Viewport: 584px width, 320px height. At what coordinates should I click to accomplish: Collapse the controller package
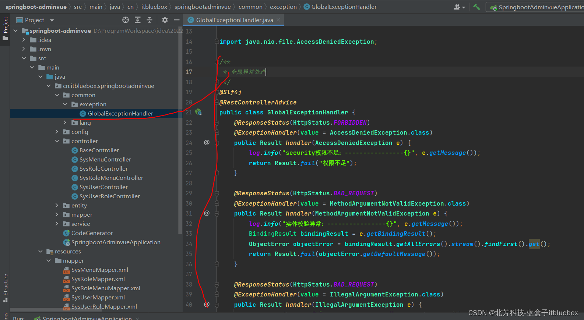[x=57, y=141]
